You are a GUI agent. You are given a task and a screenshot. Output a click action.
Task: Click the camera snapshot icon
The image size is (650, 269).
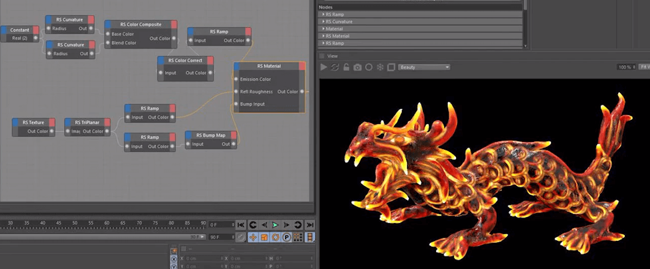point(357,67)
